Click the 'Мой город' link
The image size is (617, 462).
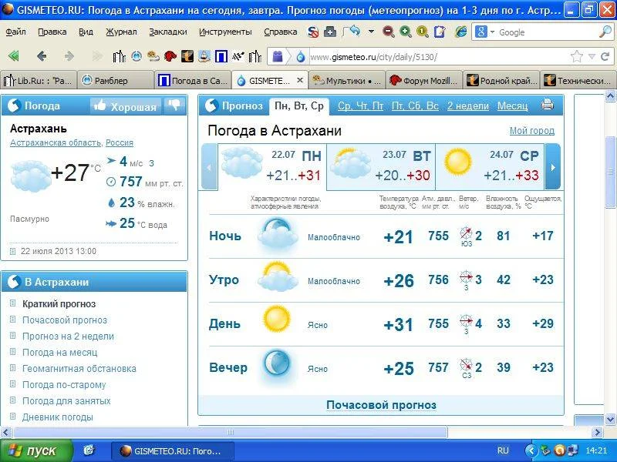[x=531, y=131]
